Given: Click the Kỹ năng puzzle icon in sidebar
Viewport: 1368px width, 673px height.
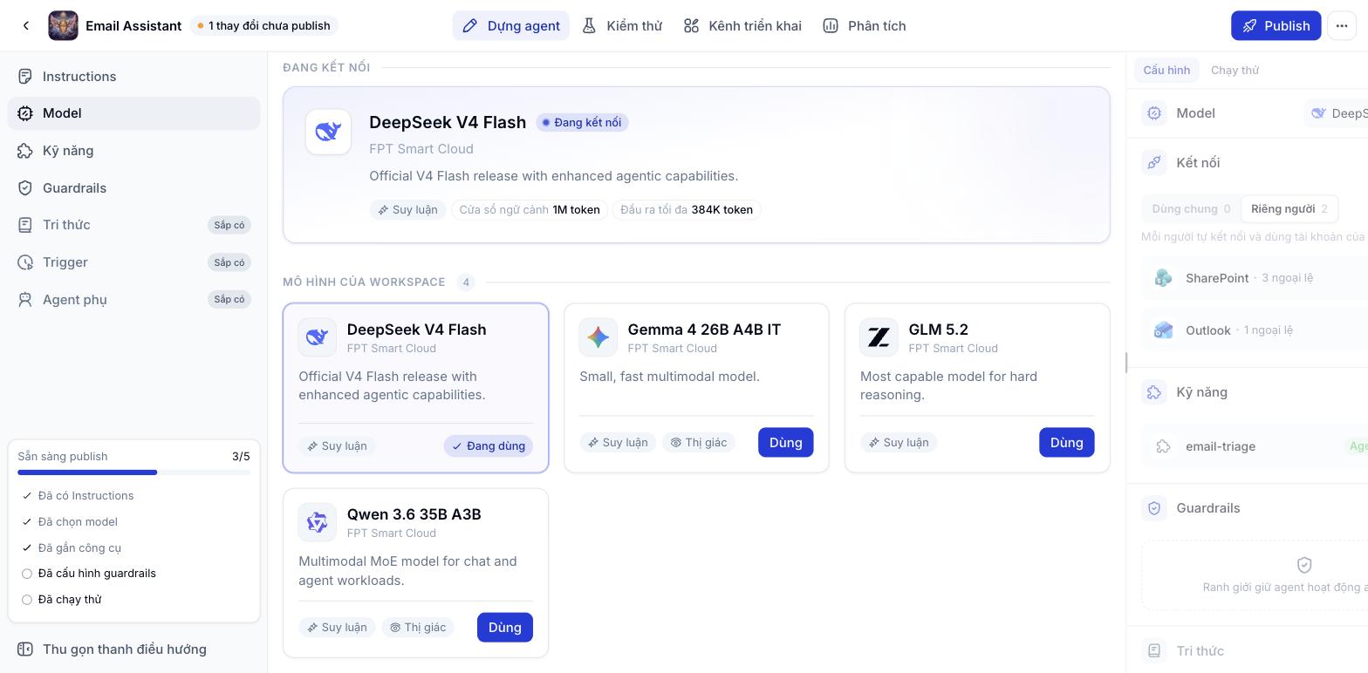Looking at the screenshot, I should point(25,151).
